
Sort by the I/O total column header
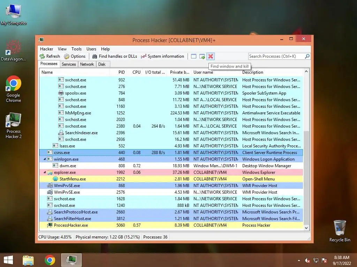click(155, 72)
